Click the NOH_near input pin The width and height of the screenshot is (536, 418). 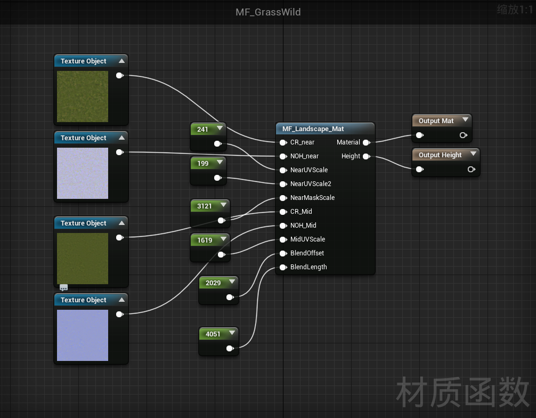tap(283, 156)
